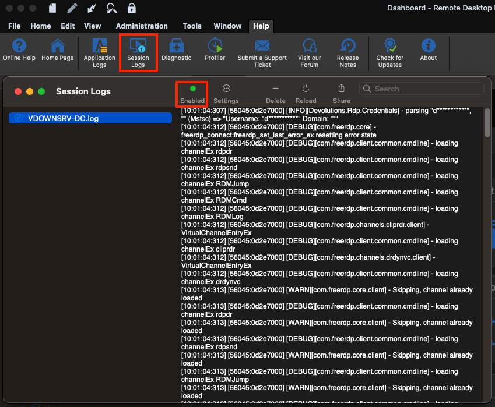Click the padlock lock icon in title bar
495x407 pixels.
pos(132,8)
